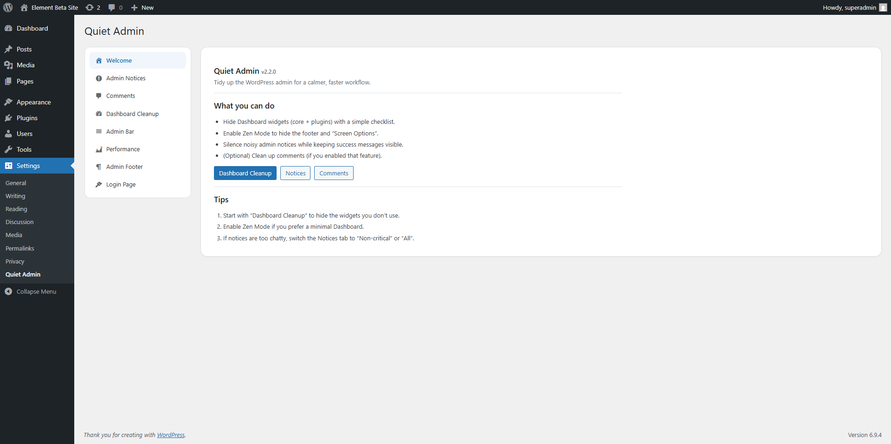Go to Dashboard in sidebar
This screenshot has width=891, height=444.
37,28
